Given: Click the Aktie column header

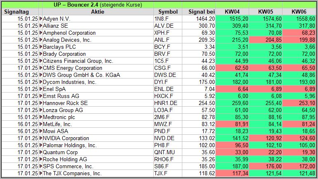Looking at the screenshot, I should pyautogui.click(x=97, y=12).
